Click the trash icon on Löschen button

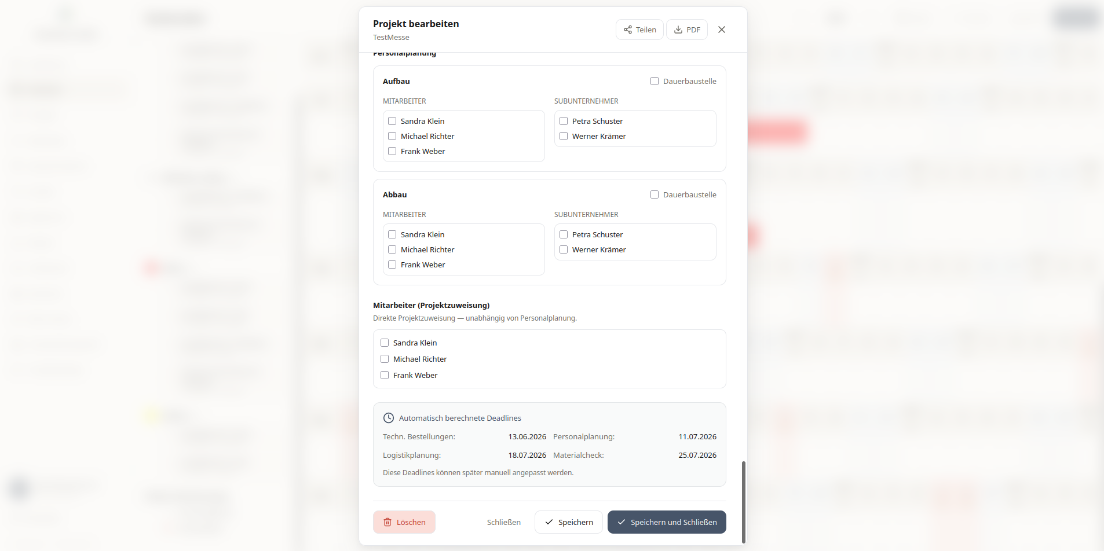pos(388,522)
